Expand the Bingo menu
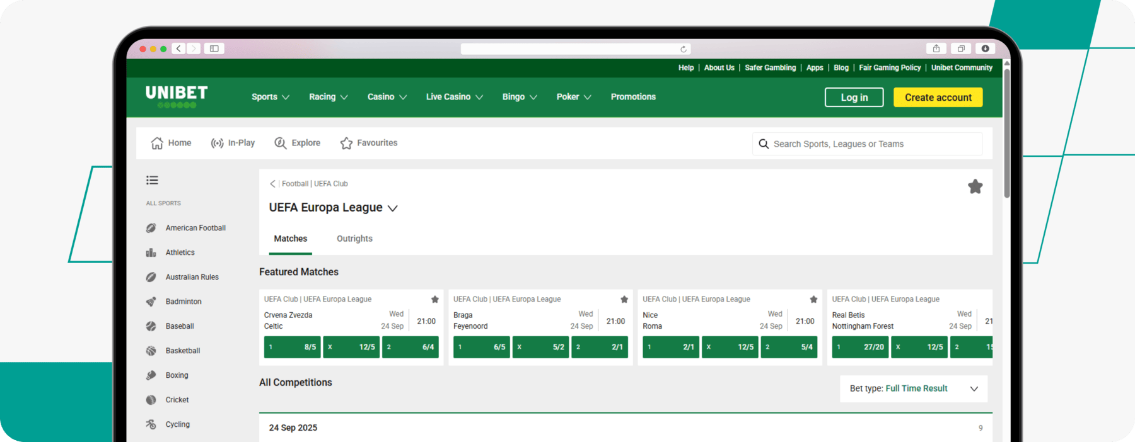Screen dimensions: 1135x442 (520, 97)
